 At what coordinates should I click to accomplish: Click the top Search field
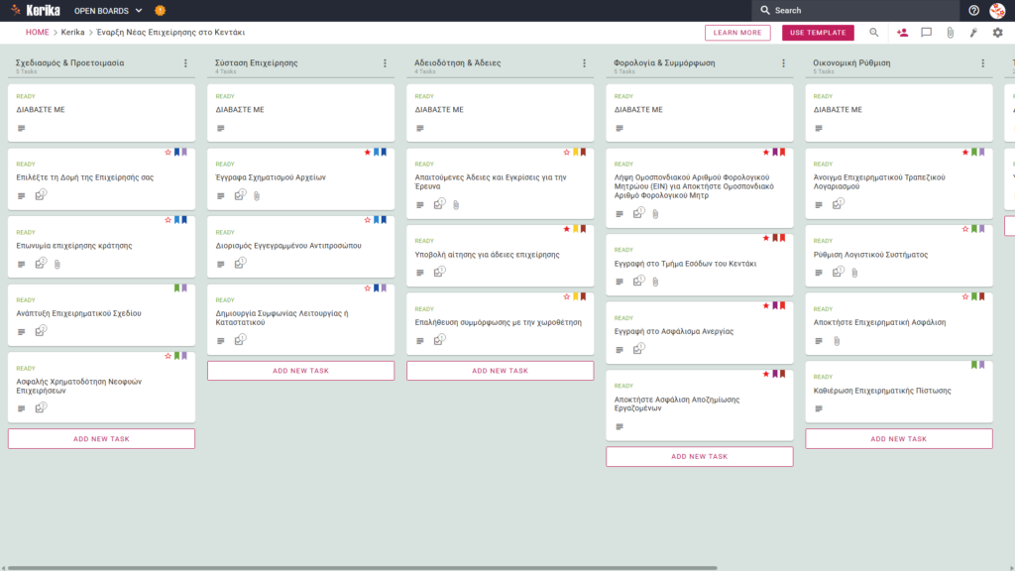855,10
